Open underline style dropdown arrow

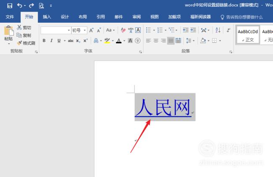pyautogui.click(x=65, y=41)
